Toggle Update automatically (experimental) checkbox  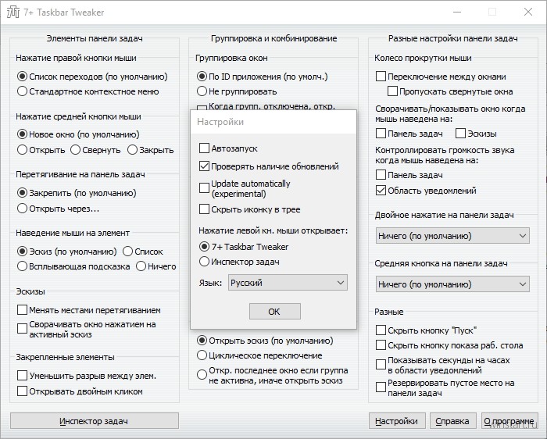point(204,188)
